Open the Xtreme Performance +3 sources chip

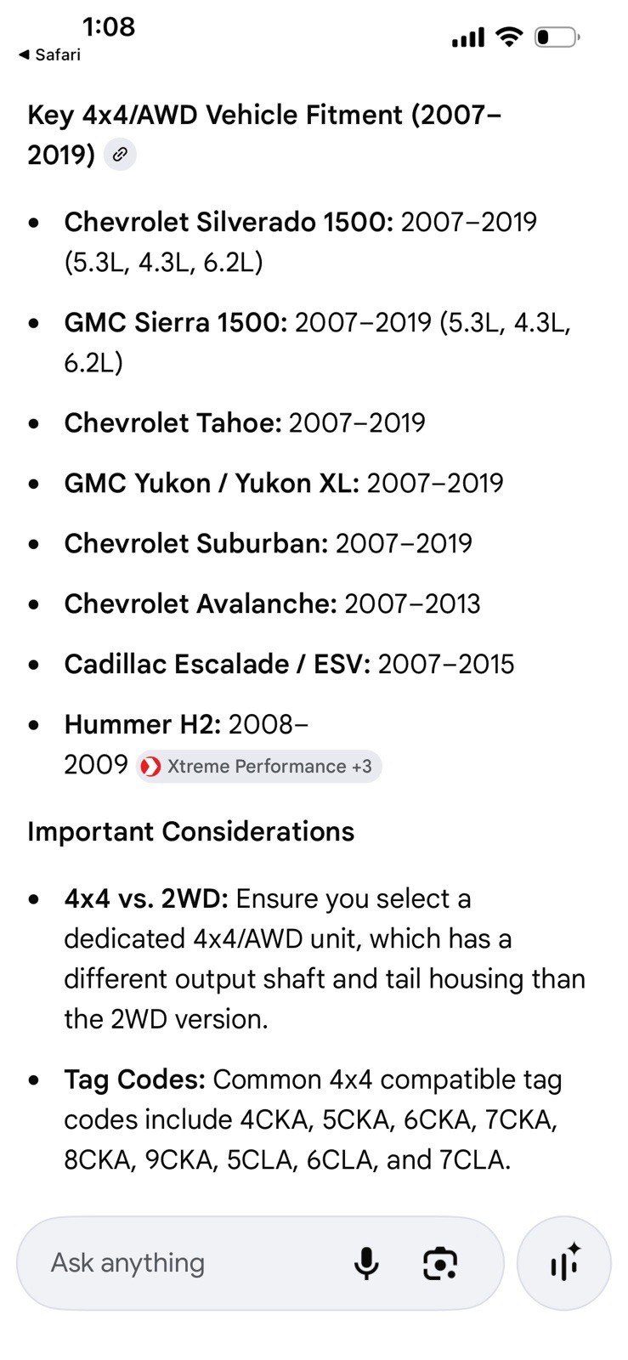258,767
